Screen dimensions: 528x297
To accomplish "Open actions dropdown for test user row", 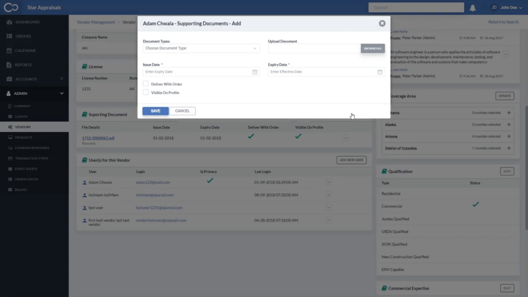I will [328, 207].
